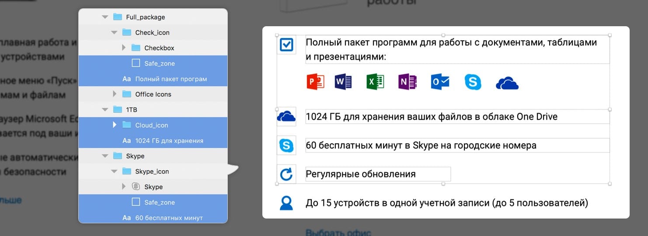This screenshot has width=648, height=236.
Task: Click the Check_icon folder icon in the layer list
Action: 127,32
